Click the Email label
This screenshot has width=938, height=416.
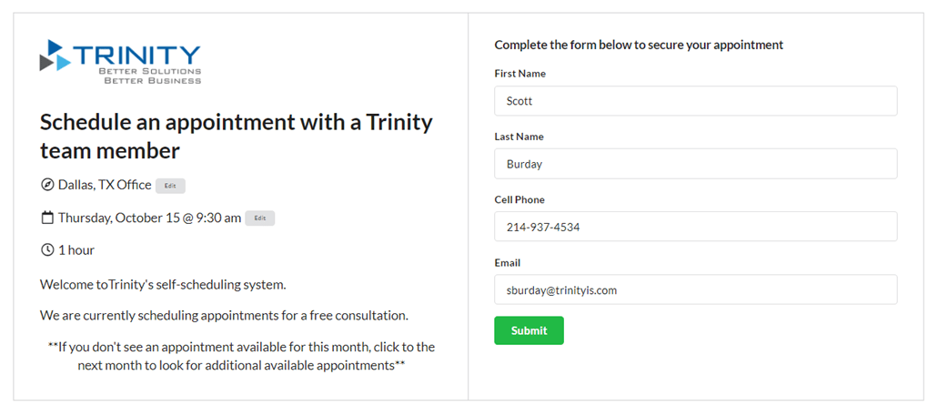click(x=508, y=262)
